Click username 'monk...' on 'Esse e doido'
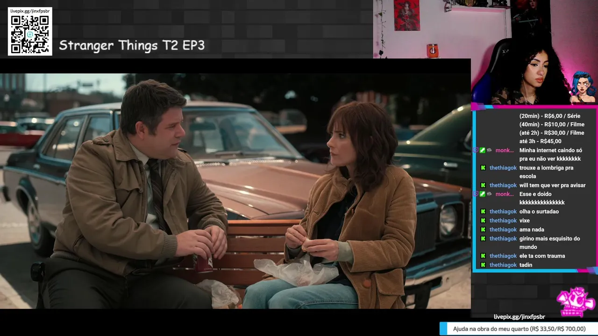This screenshot has width=598, height=336. click(505, 194)
